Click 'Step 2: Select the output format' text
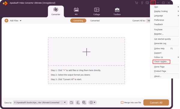Screen dimensions: 180x109 tap(70, 75)
